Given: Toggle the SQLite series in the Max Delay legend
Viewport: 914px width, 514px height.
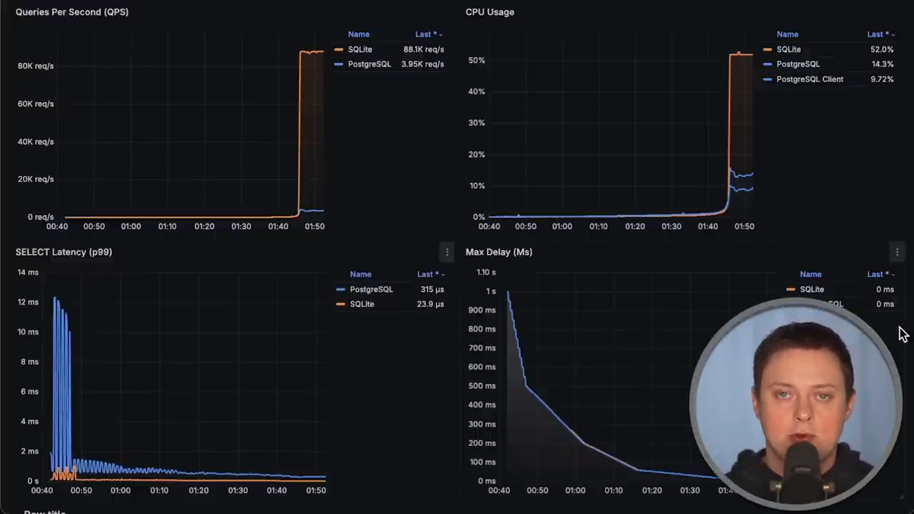Looking at the screenshot, I should (x=812, y=289).
